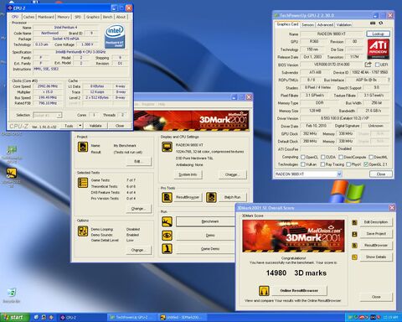The width and height of the screenshot is (402, 322).
Task: Toggle the OpenCL checkbox
Action: [302, 157]
